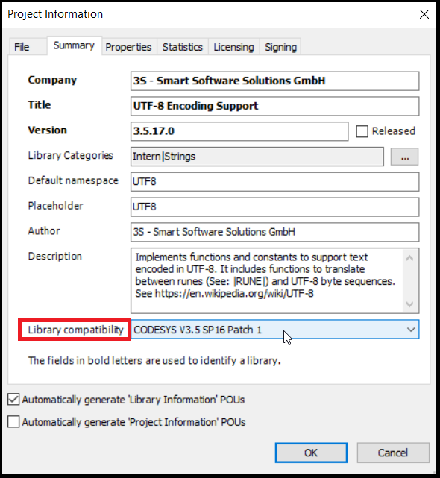
Task: Go to the Statistics tab
Action: [x=183, y=47]
